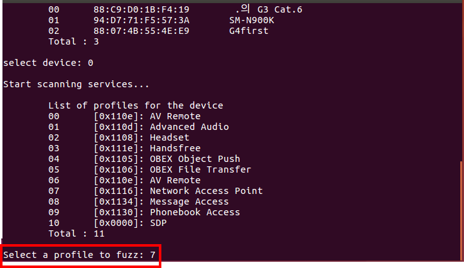Click the "List of profiles for the device" heading

click(x=136, y=105)
